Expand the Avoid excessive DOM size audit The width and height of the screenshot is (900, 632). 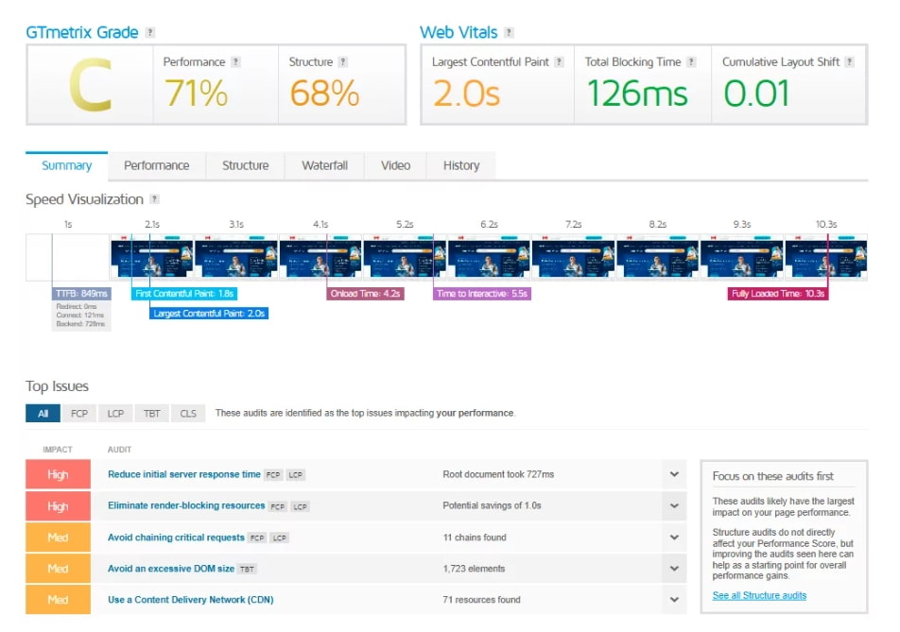[674, 569]
